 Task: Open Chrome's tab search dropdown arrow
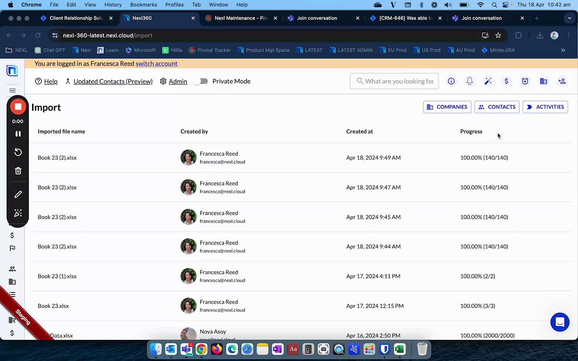click(x=569, y=18)
